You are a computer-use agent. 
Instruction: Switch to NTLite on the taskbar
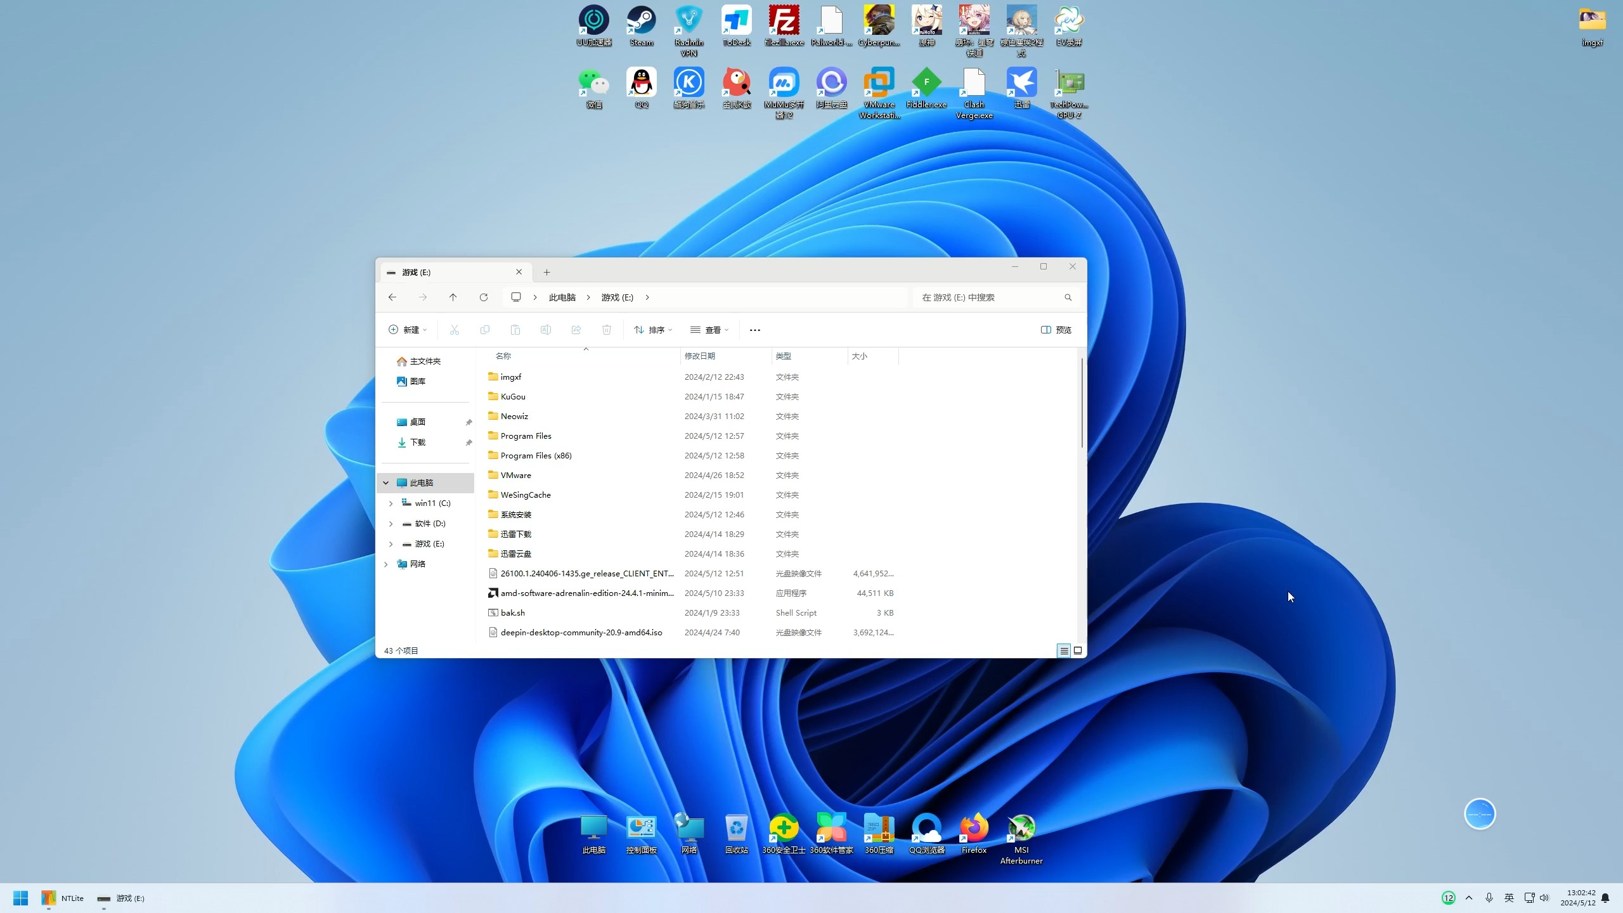tap(62, 898)
